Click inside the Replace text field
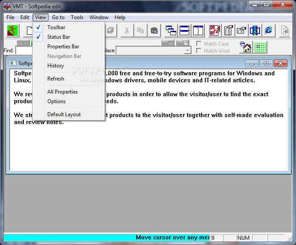This screenshot has height=245, width=296. point(150,50)
